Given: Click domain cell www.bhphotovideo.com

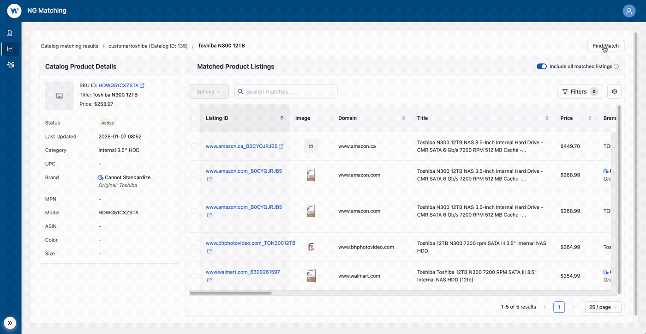Looking at the screenshot, I should click(x=366, y=247).
